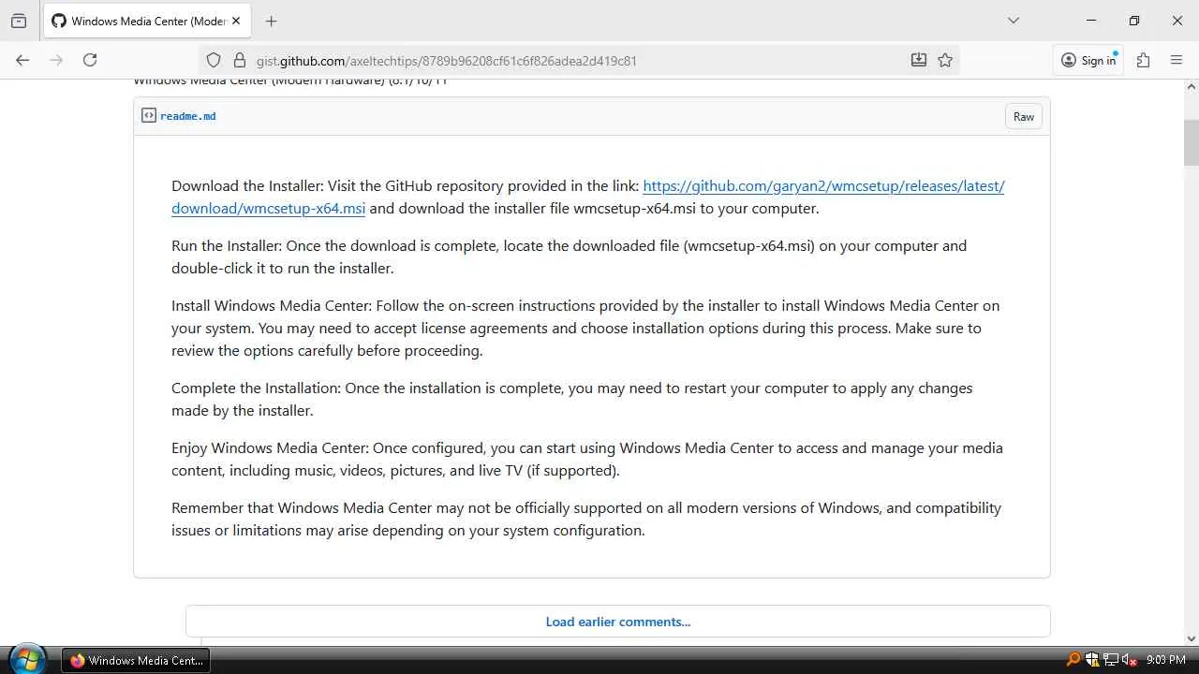1199x674 pixels.
Task: Open a new browser tab
Action: (x=271, y=21)
